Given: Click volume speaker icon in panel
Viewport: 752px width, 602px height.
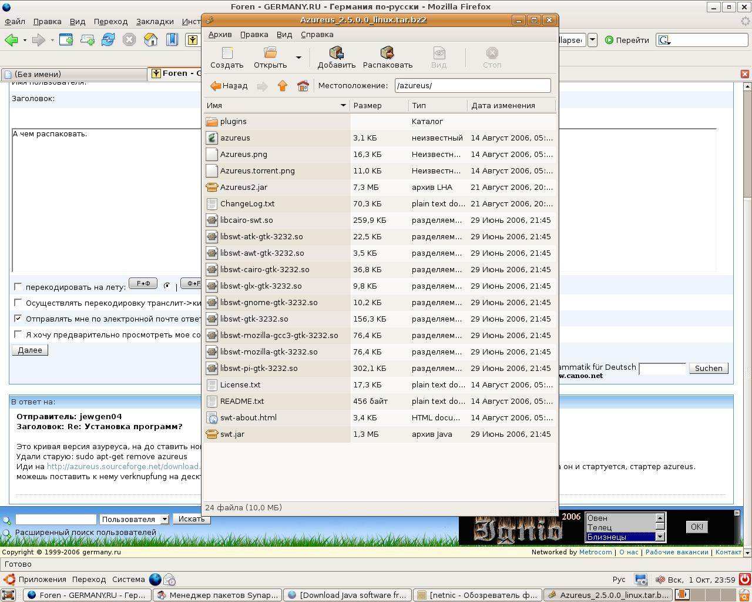Looking at the screenshot, I should (660, 579).
